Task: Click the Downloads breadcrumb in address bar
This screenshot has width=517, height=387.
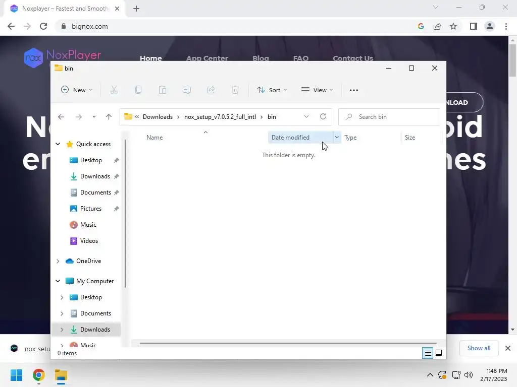Action: coord(158,117)
